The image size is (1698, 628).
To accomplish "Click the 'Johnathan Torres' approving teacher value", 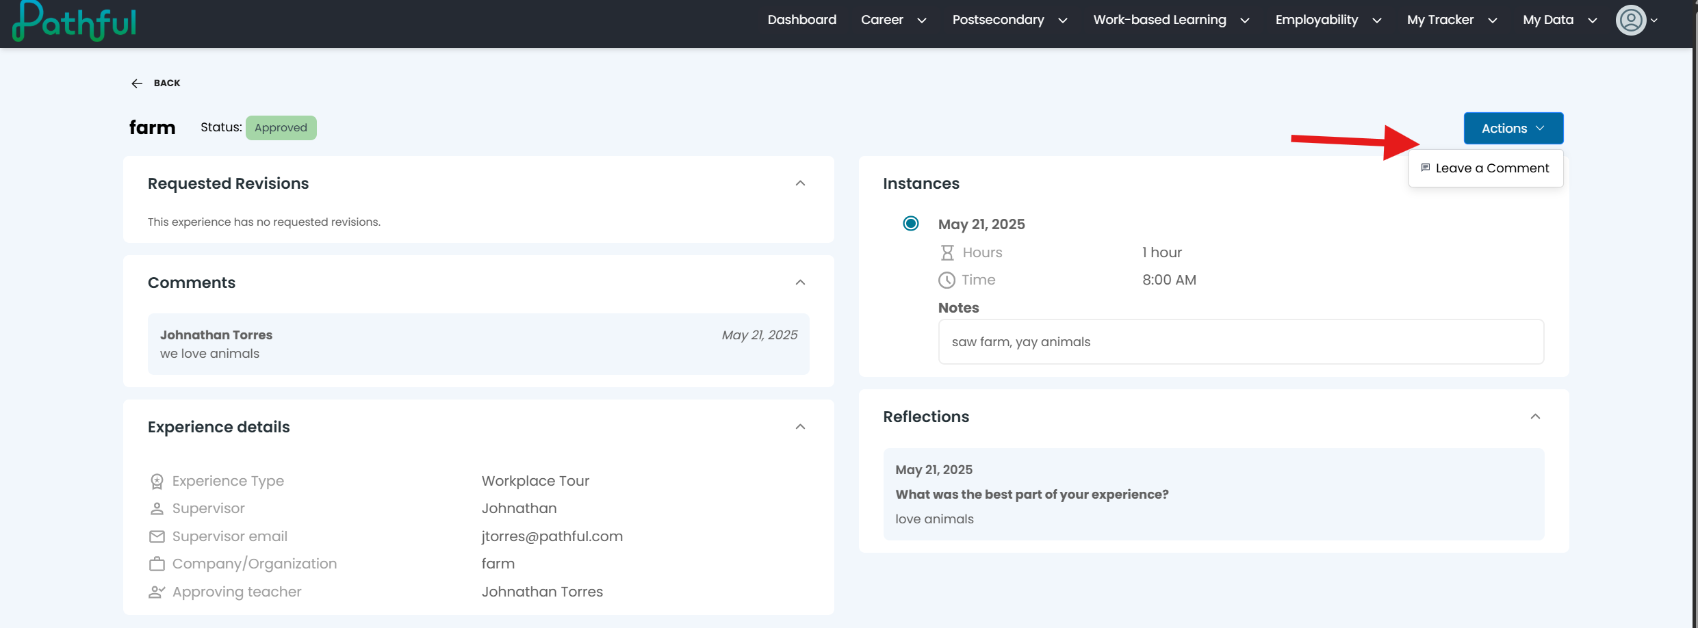I will point(542,592).
